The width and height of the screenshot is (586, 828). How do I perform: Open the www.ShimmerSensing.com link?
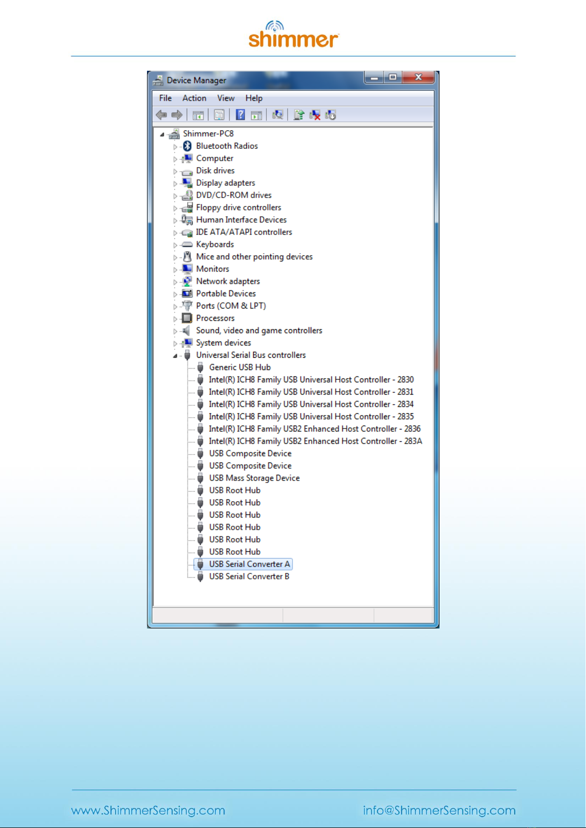pos(148,810)
